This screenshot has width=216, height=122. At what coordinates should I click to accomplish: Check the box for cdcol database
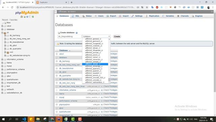pyautogui.click(x=57, y=54)
